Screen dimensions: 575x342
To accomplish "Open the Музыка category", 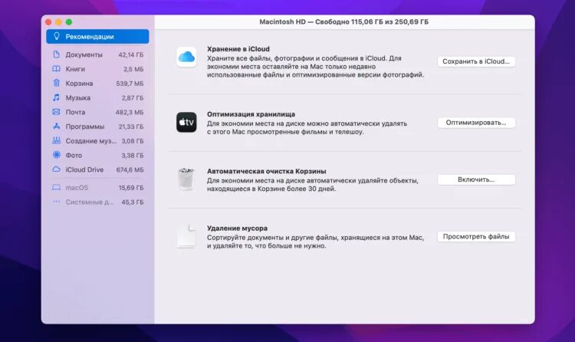I will pos(97,97).
